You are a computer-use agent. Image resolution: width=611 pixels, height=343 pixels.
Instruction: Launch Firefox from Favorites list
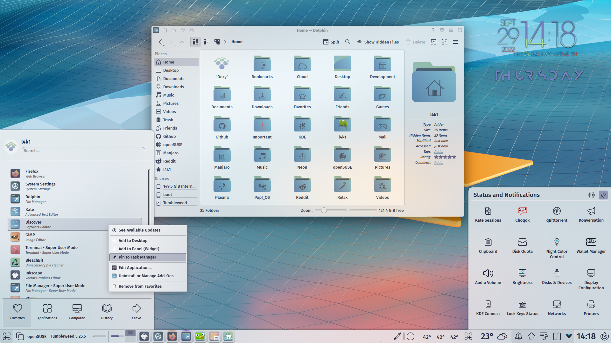pyautogui.click(x=75, y=173)
